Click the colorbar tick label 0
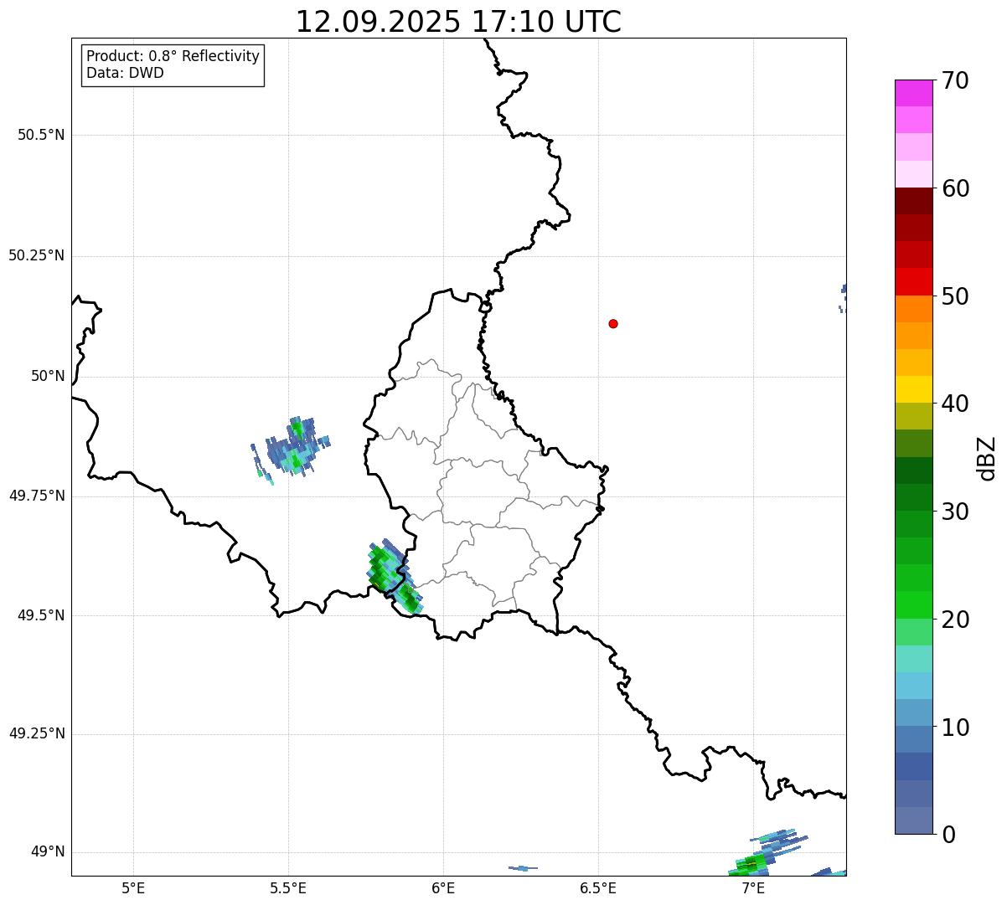Image resolution: width=1007 pixels, height=905 pixels. (x=948, y=835)
